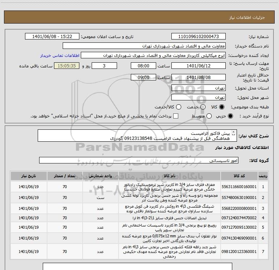Click item code 0971270095130002
Image resolution: width=279 pixels, height=270 pixels.
[239, 227]
